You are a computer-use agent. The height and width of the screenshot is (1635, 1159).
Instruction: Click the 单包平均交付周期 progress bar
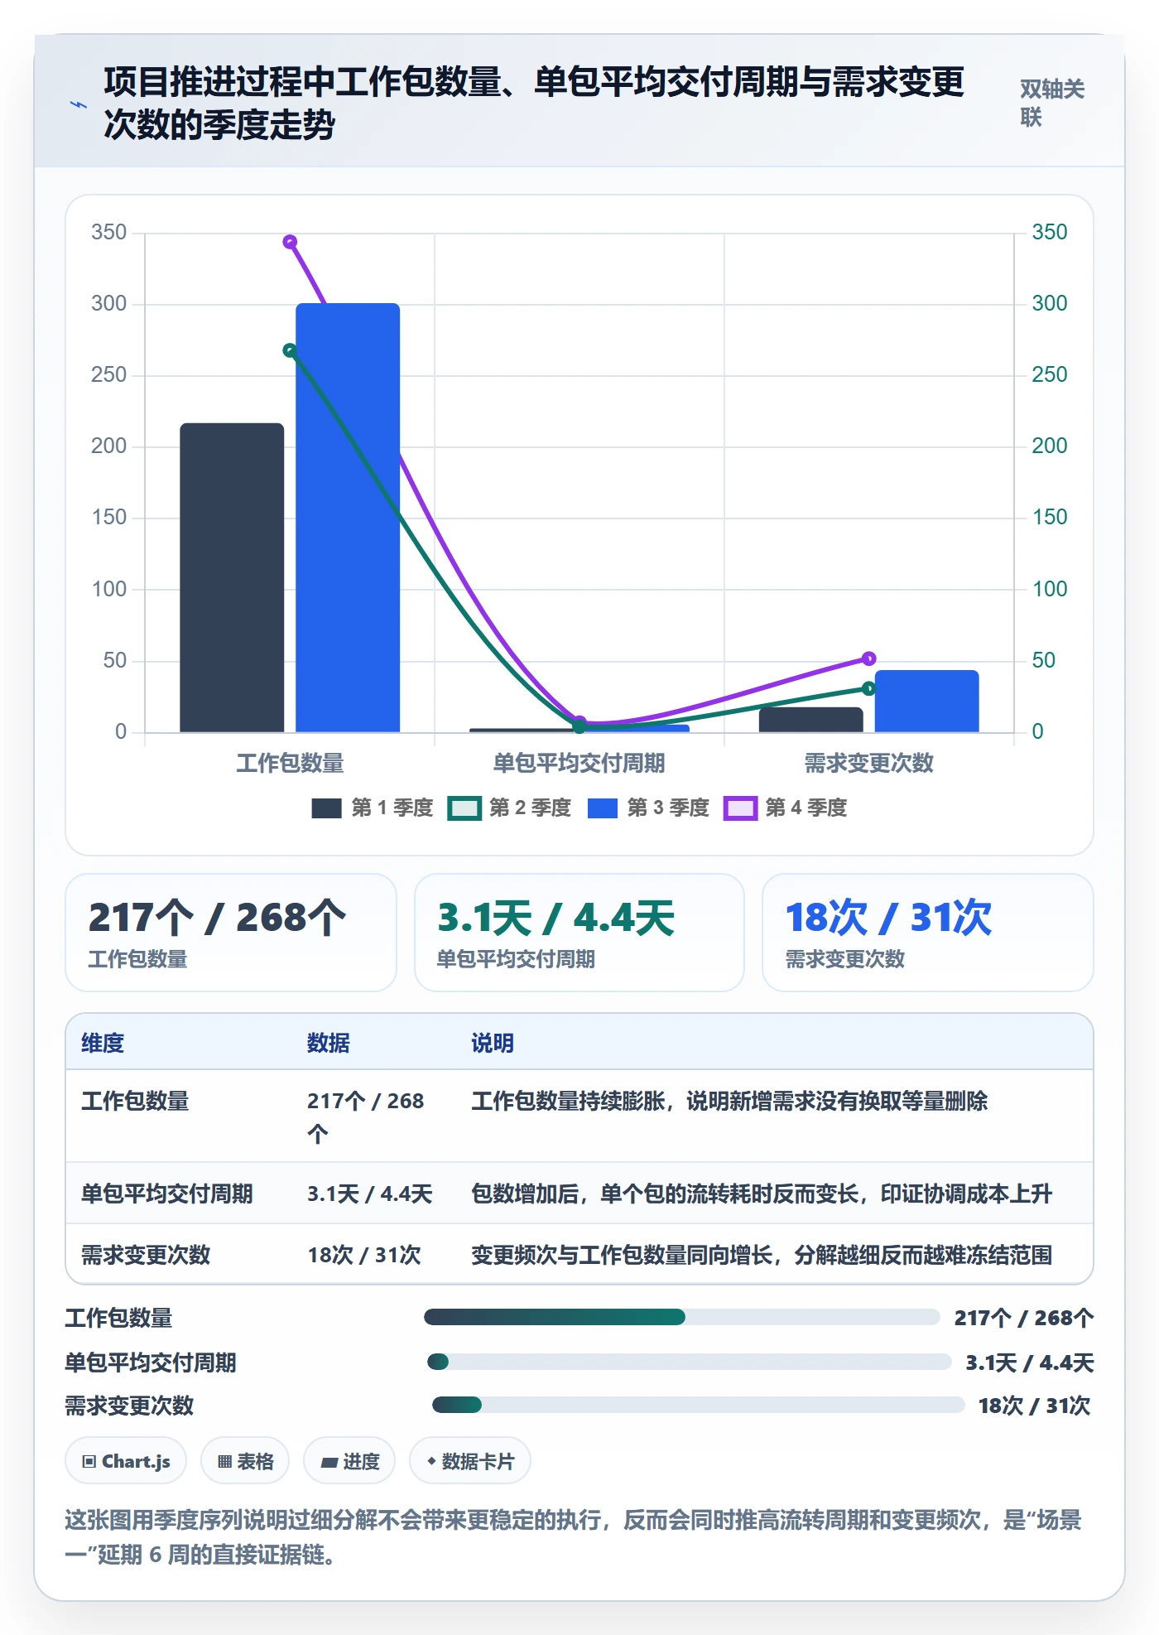[689, 1362]
